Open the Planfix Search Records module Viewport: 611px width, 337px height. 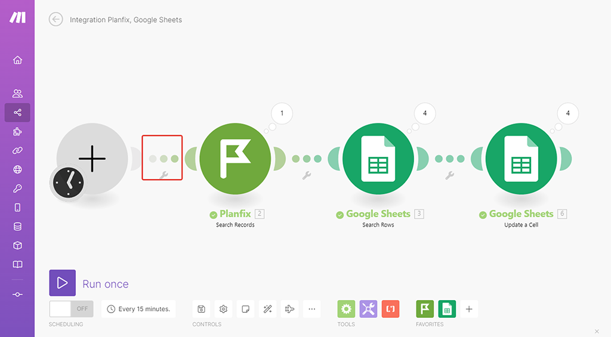point(235,159)
